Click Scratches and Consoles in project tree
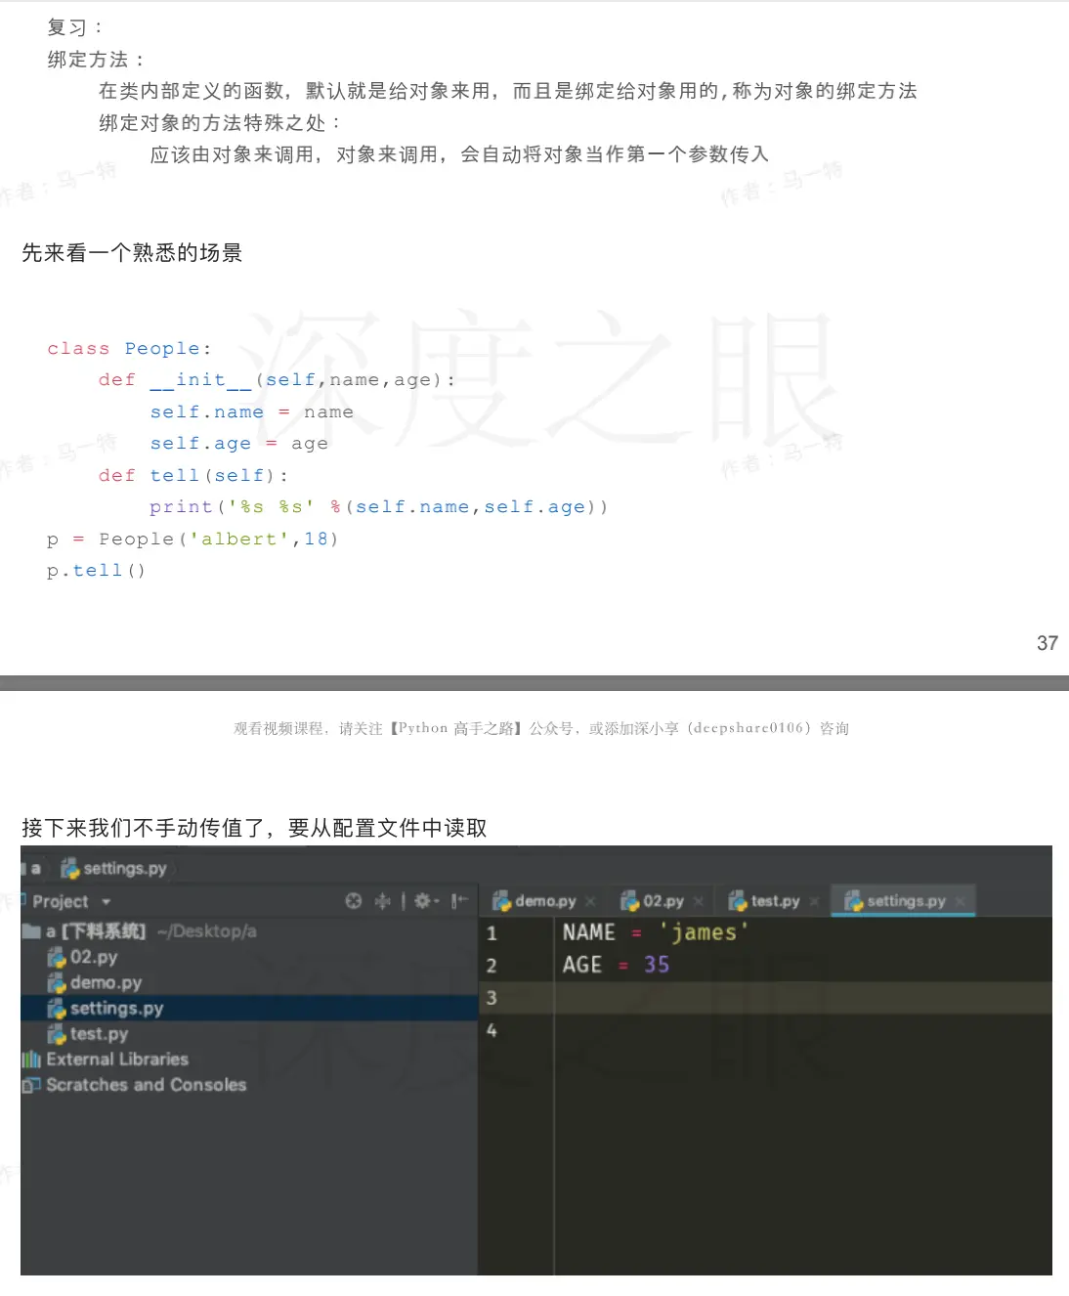This screenshot has width=1069, height=1296. pyautogui.click(x=146, y=1085)
